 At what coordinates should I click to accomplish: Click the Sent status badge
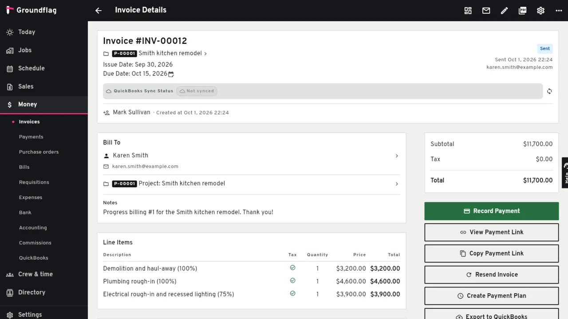pyautogui.click(x=545, y=49)
